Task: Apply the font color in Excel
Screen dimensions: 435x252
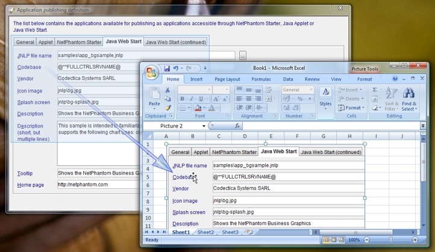Action: (x=211, y=108)
